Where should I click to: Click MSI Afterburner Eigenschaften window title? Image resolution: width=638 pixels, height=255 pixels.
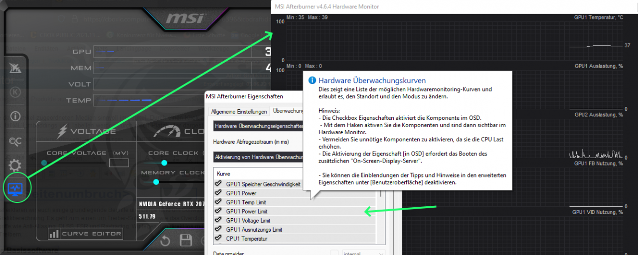244,96
